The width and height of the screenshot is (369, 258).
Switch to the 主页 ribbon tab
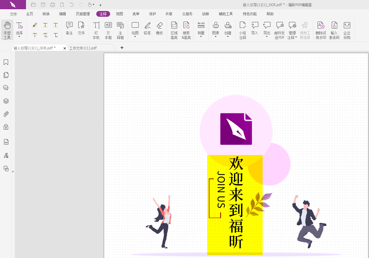(29, 14)
